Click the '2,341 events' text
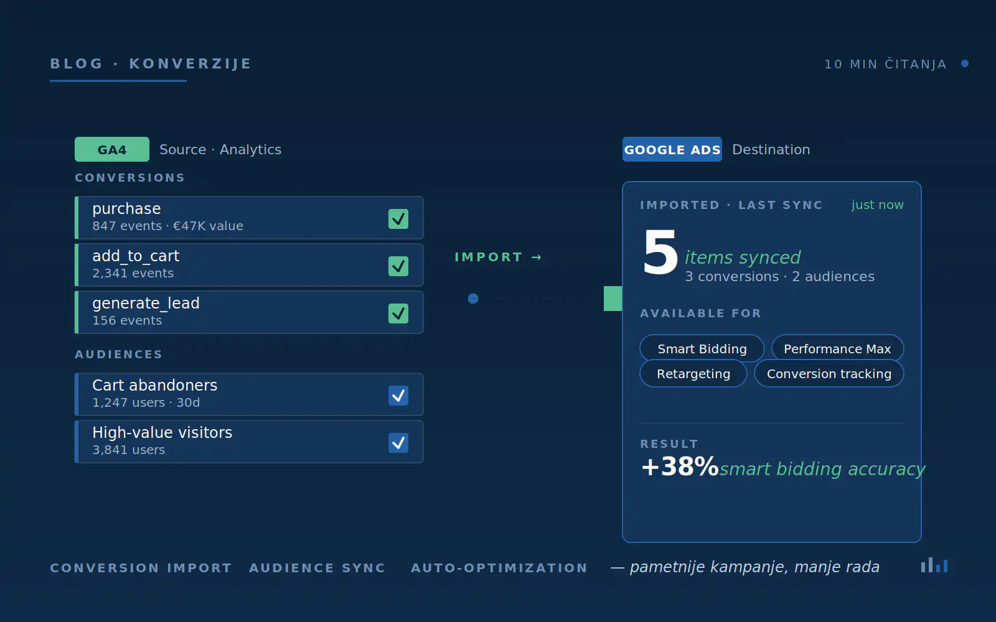The image size is (996, 622). pyautogui.click(x=133, y=273)
